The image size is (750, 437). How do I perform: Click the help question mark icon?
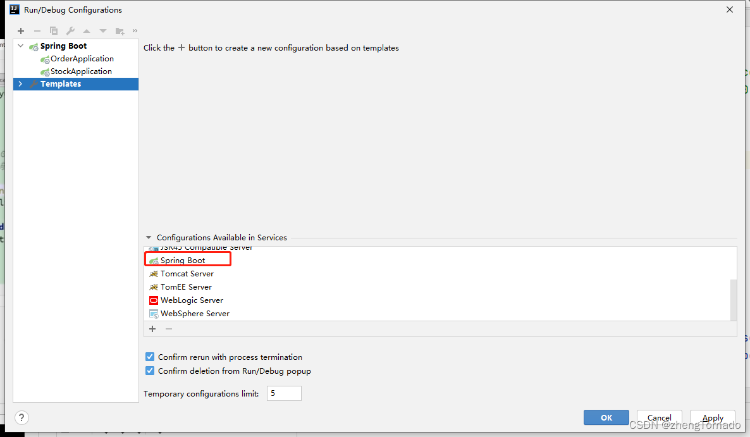[22, 417]
